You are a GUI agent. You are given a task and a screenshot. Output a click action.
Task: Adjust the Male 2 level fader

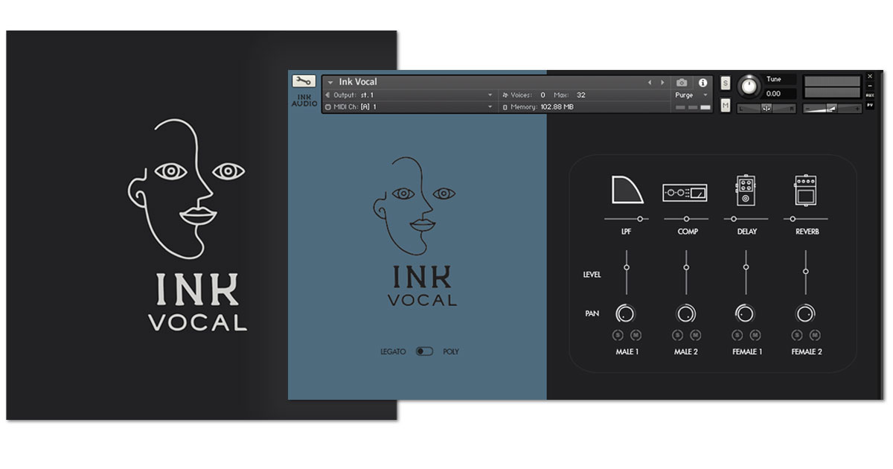pyautogui.click(x=686, y=272)
